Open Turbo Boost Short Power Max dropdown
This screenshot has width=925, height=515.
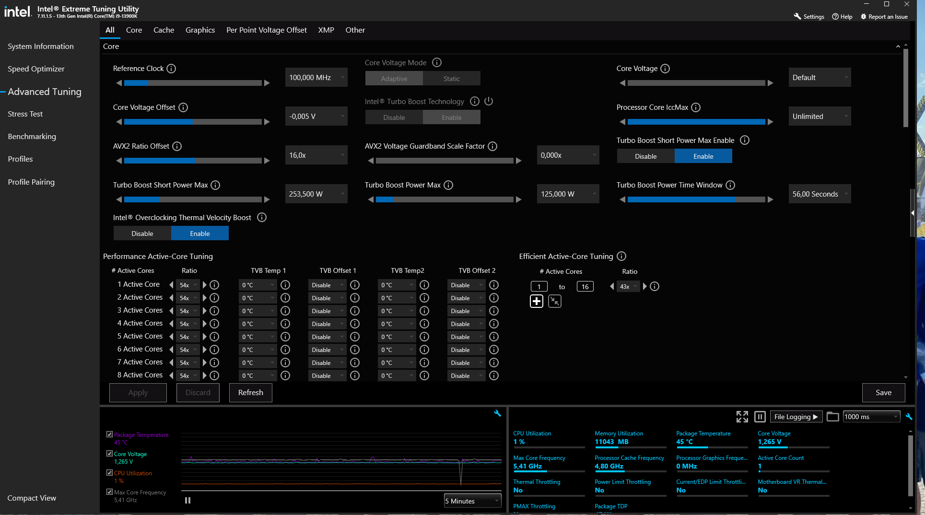[316, 194]
